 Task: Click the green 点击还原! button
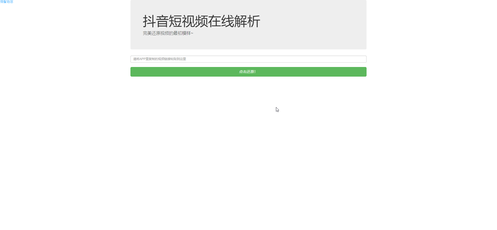248,72
